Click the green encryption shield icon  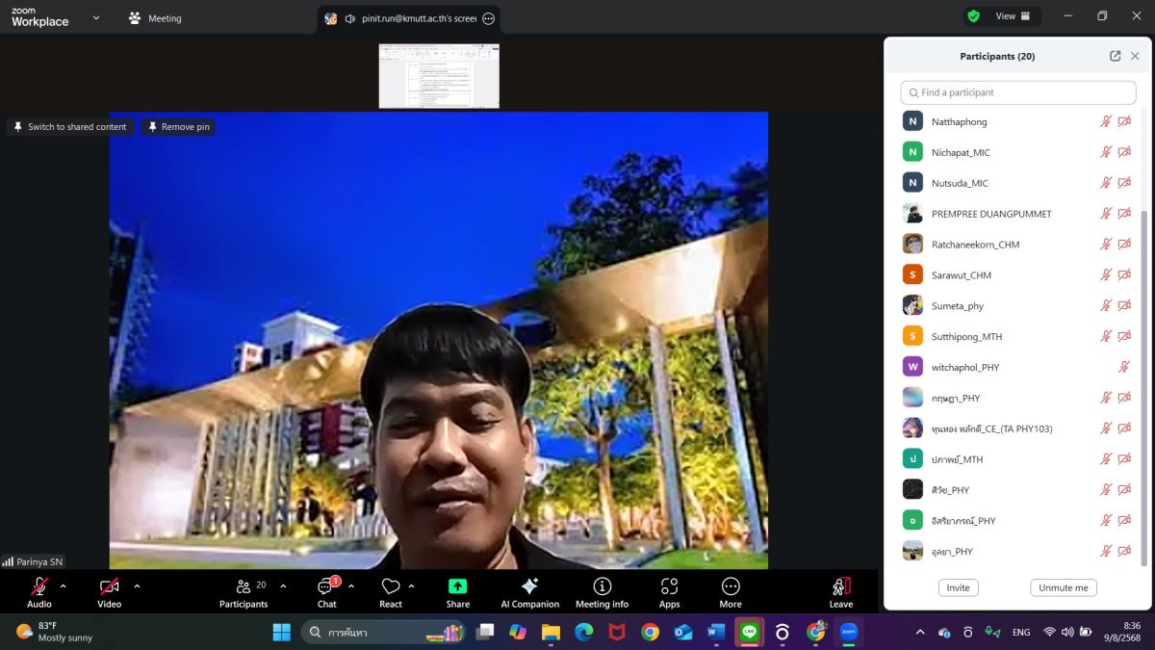[x=973, y=16]
